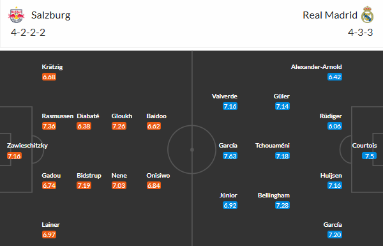Select player Júnior
Screen dimensions: 383x246
228,196
